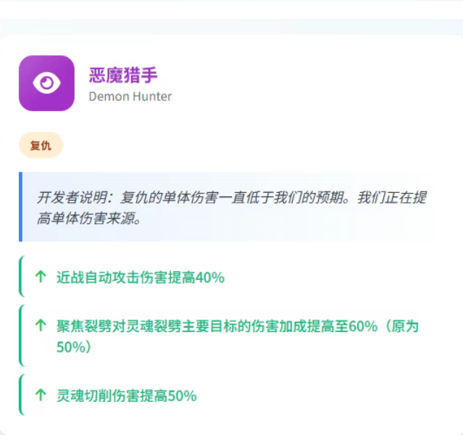Click the purple Demon Hunter eye icon

tap(46, 83)
